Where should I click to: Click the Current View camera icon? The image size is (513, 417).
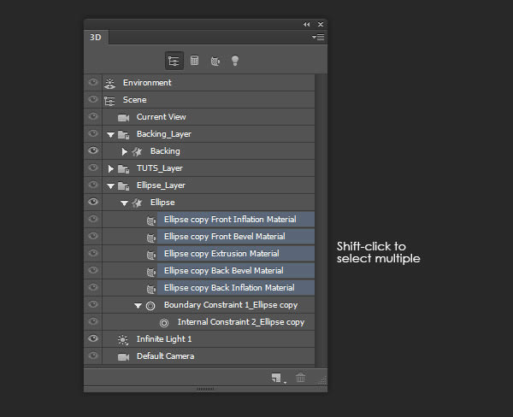point(123,117)
